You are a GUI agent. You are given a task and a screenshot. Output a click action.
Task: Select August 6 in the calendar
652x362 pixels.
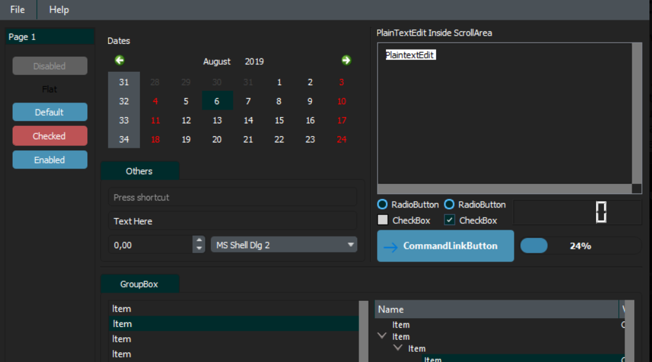(217, 101)
